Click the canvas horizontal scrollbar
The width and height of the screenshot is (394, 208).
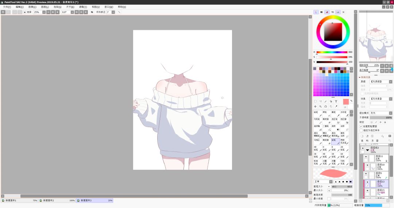tap(134, 196)
